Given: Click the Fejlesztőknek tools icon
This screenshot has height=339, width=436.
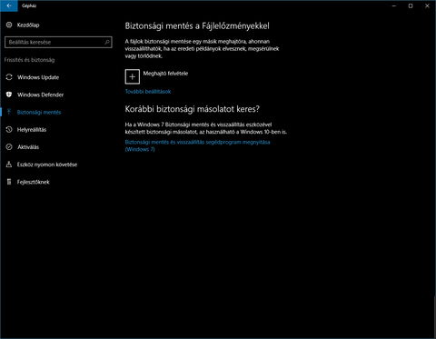Looking at the screenshot, I should [9, 182].
